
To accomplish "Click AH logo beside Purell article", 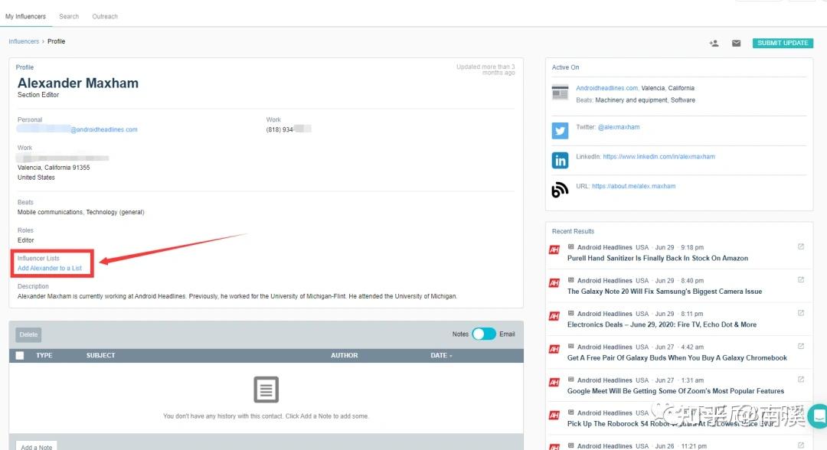I will (x=554, y=249).
